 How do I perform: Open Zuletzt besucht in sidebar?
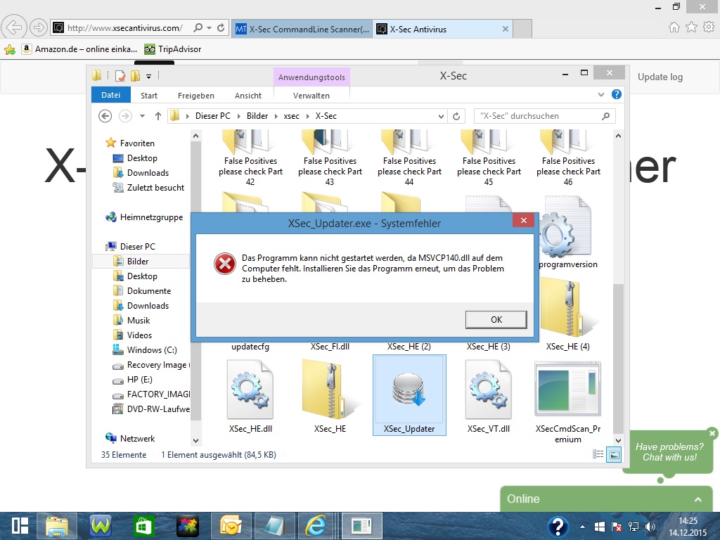(x=149, y=187)
